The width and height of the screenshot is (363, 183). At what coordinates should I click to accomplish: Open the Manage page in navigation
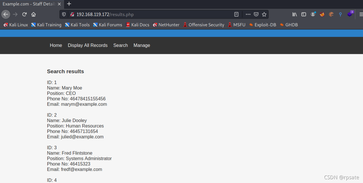tap(142, 45)
